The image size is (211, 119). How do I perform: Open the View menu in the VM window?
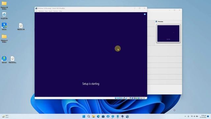point(46,11)
